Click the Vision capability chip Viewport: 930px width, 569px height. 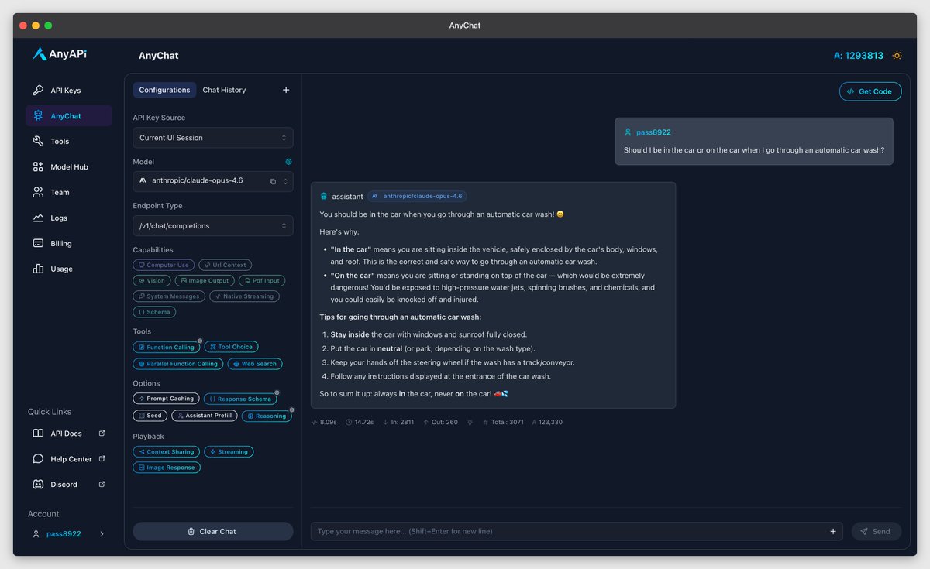(152, 281)
